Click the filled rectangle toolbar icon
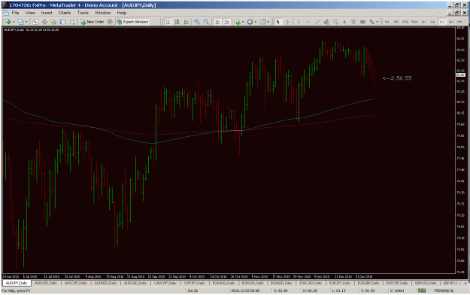Viewport: 470px width, 295px height. (362, 22)
